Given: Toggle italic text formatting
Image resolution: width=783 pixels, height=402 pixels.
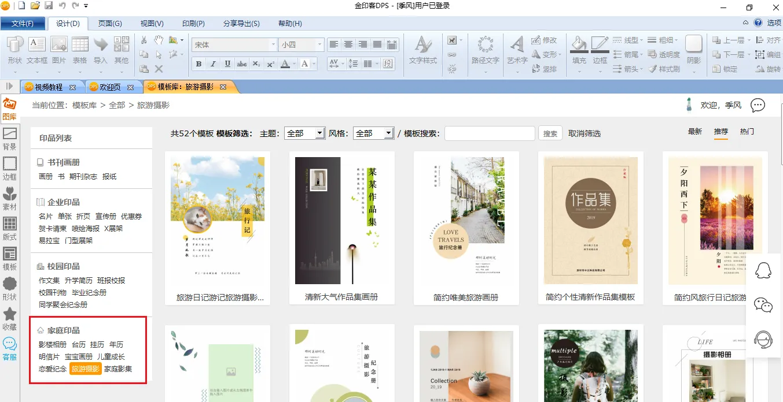Looking at the screenshot, I should tap(213, 64).
